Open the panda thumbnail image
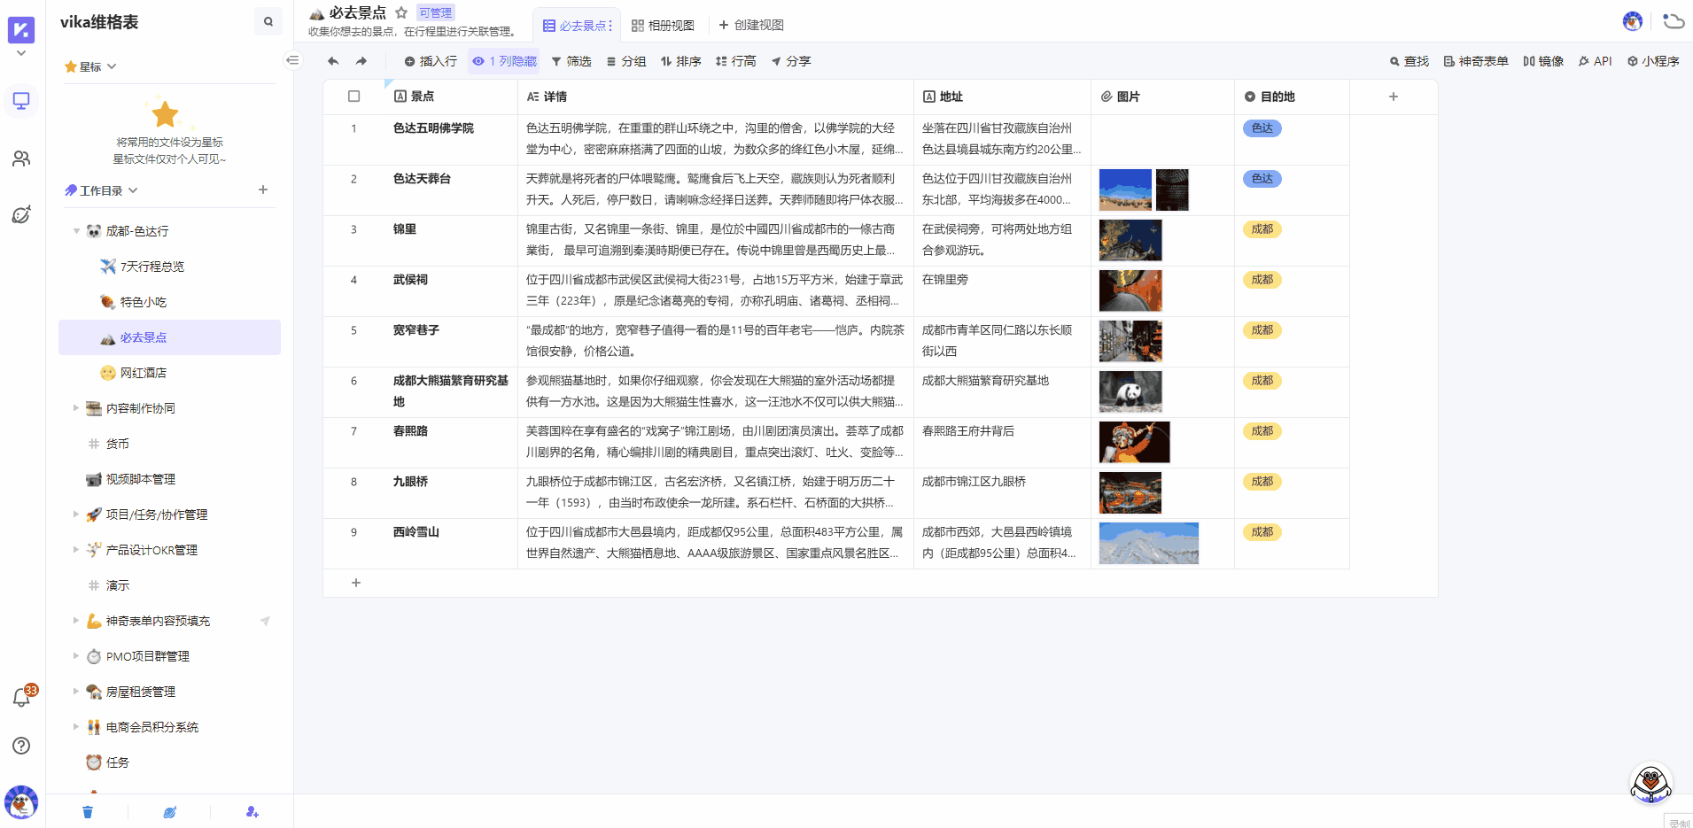The height and width of the screenshot is (828, 1693). point(1130,391)
